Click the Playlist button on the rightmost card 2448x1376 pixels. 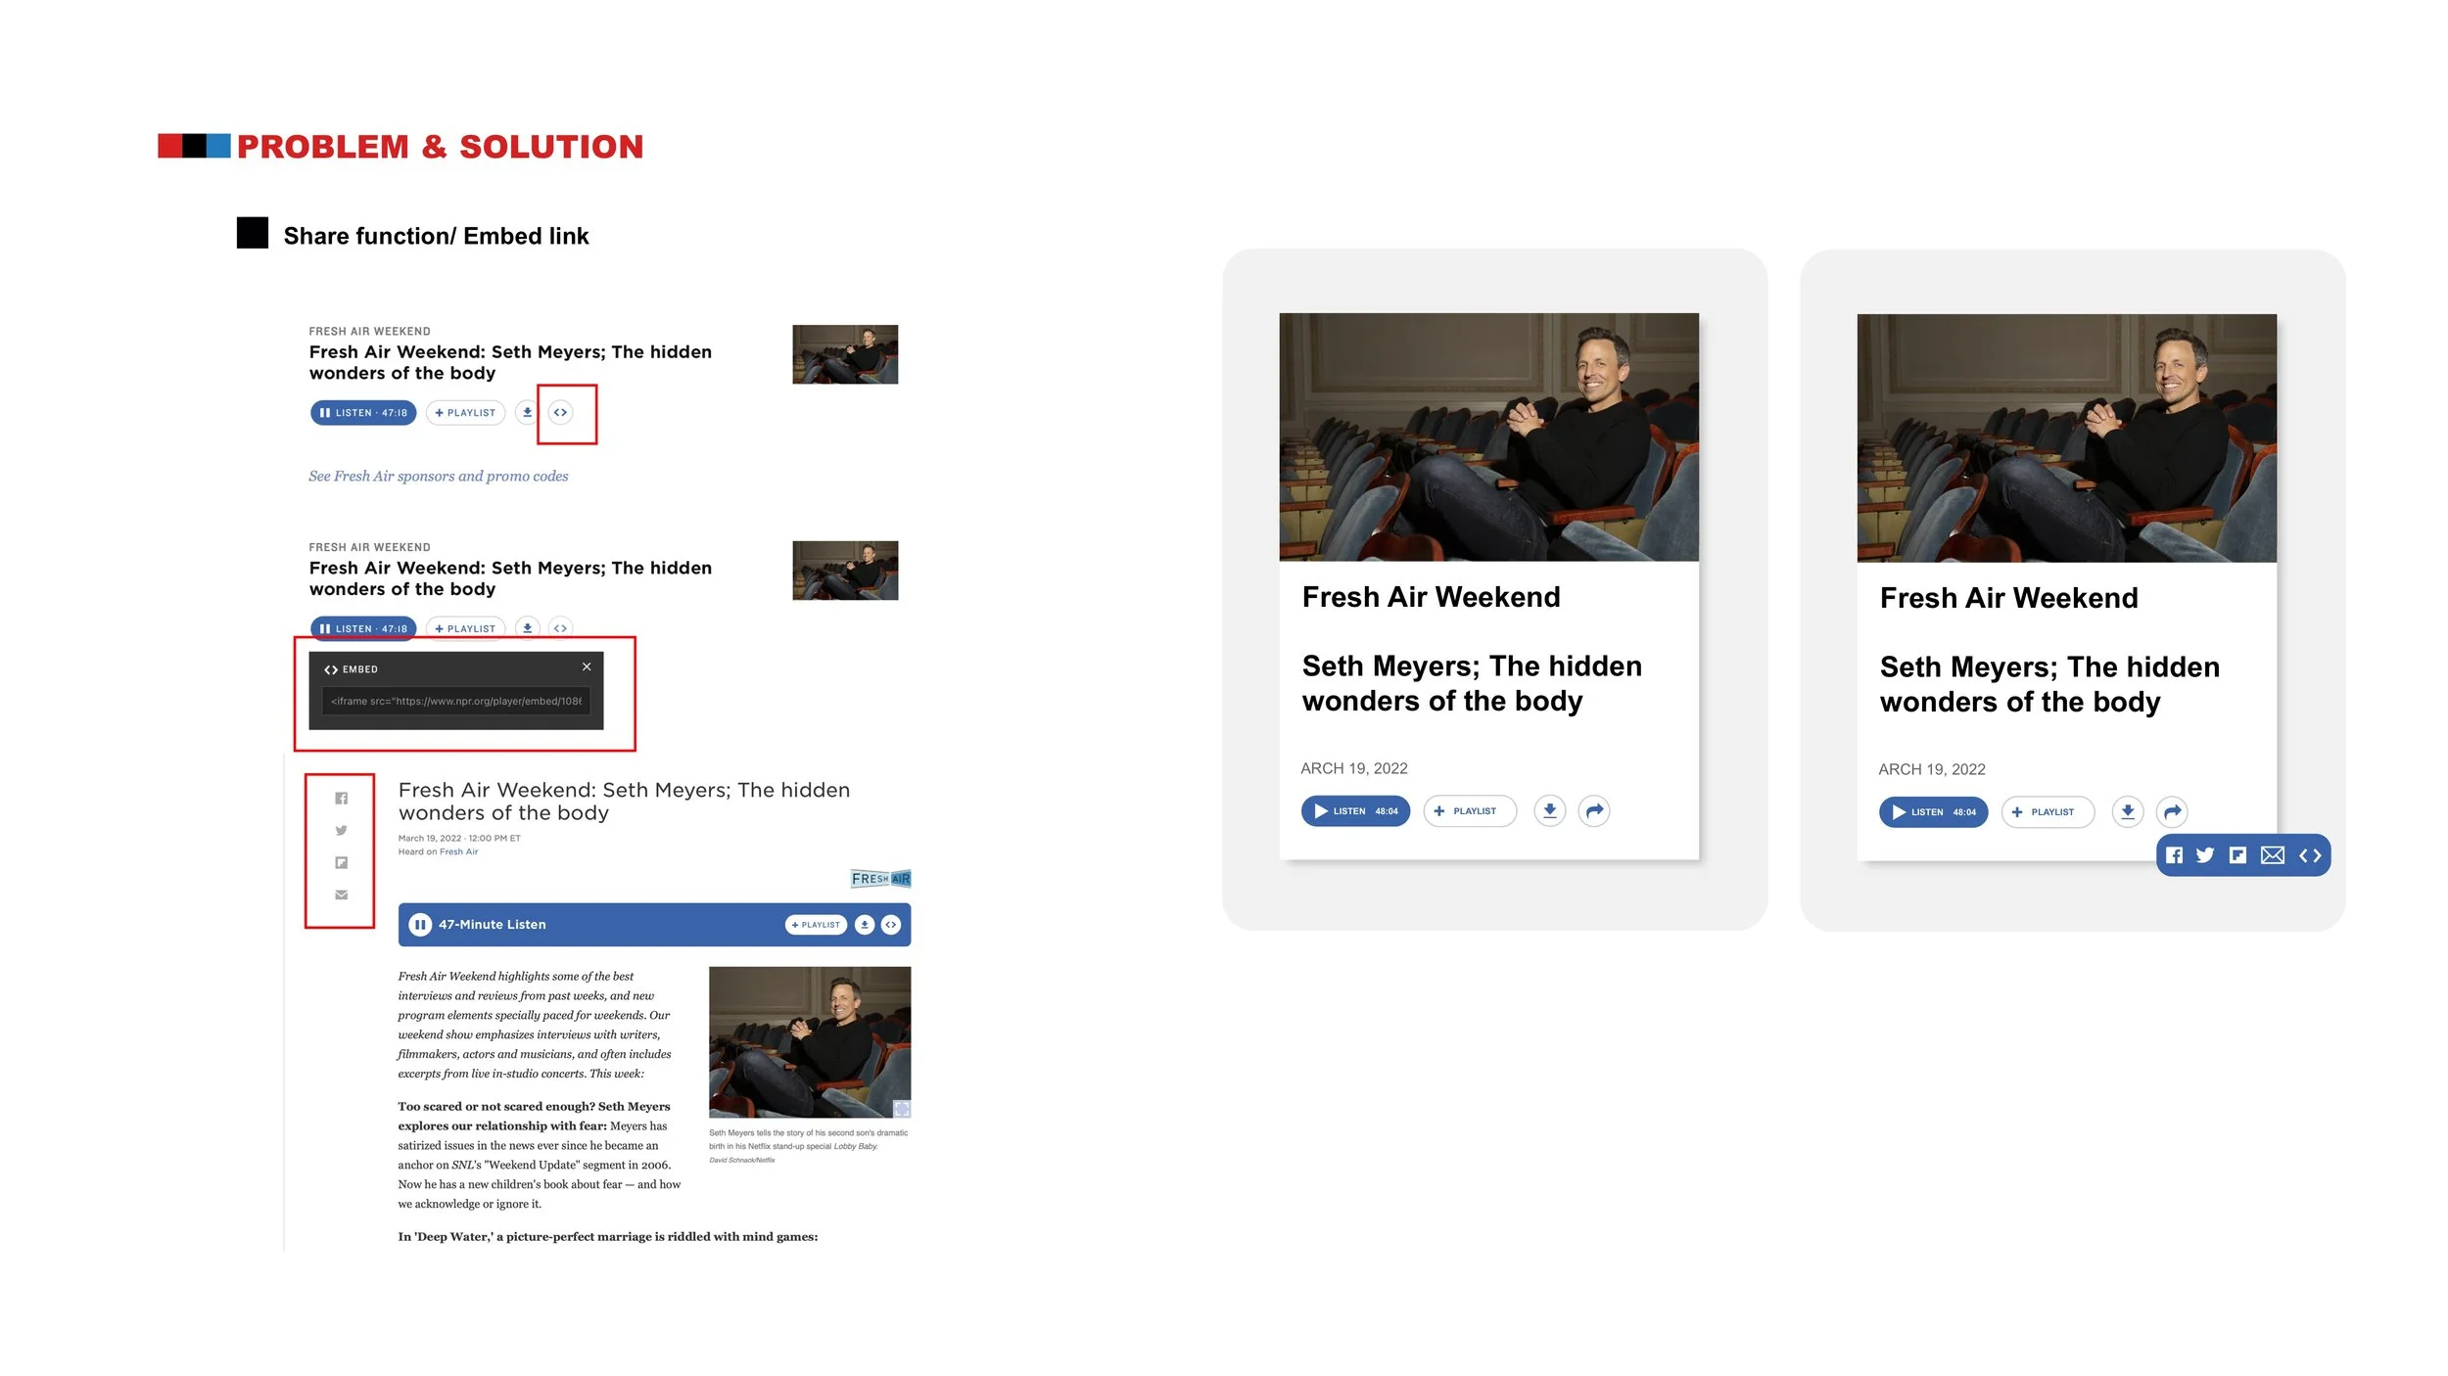click(2047, 812)
